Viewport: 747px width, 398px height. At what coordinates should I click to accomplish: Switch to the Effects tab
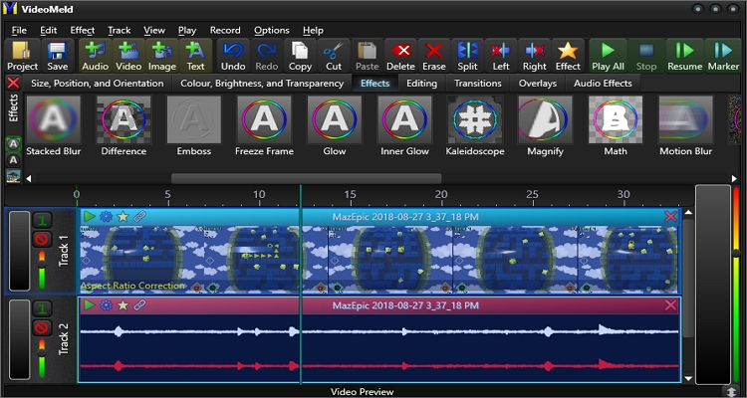click(374, 84)
